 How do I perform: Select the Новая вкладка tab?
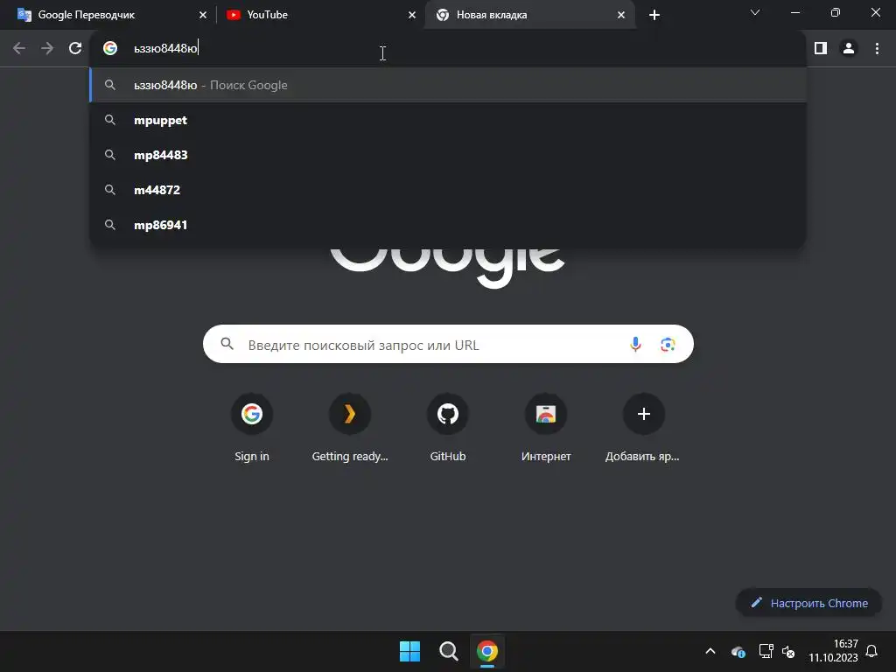pyautogui.click(x=529, y=15)
